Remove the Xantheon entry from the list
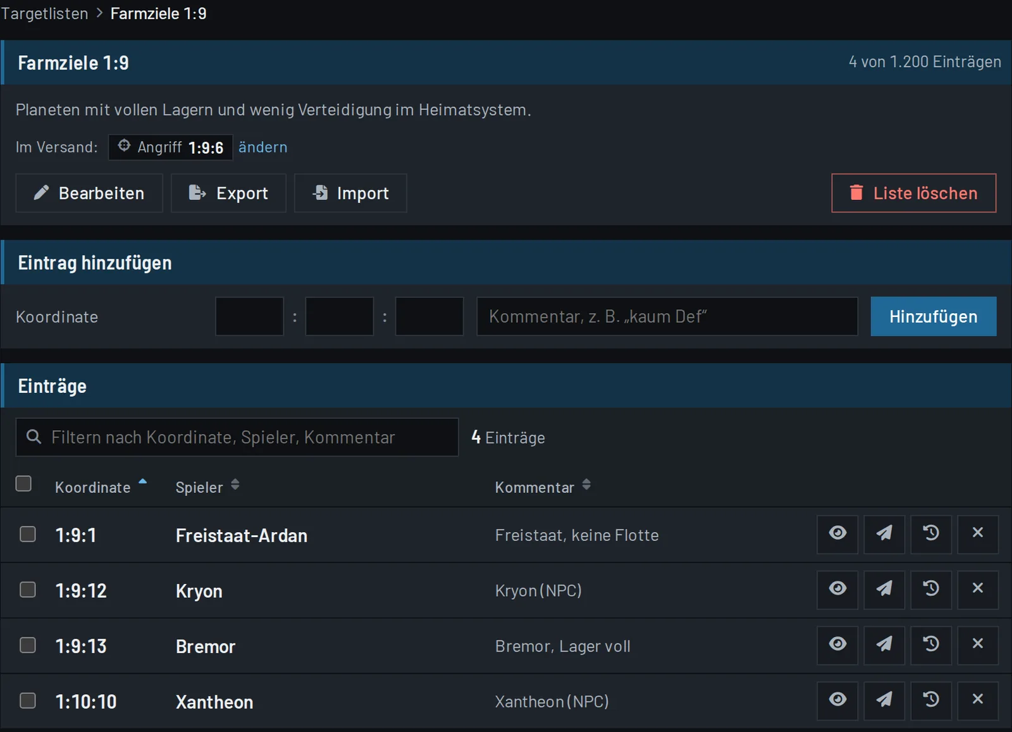1012x732 pixels. click(x=978, y=701)
